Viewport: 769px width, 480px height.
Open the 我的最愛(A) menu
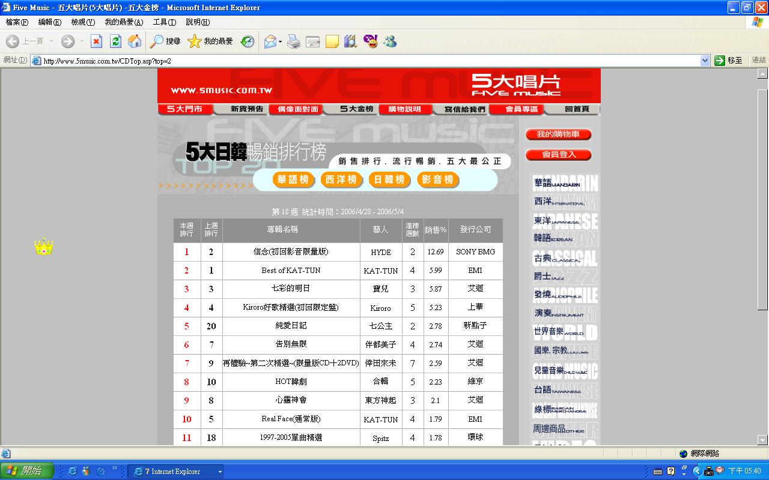tap(124, 22)
